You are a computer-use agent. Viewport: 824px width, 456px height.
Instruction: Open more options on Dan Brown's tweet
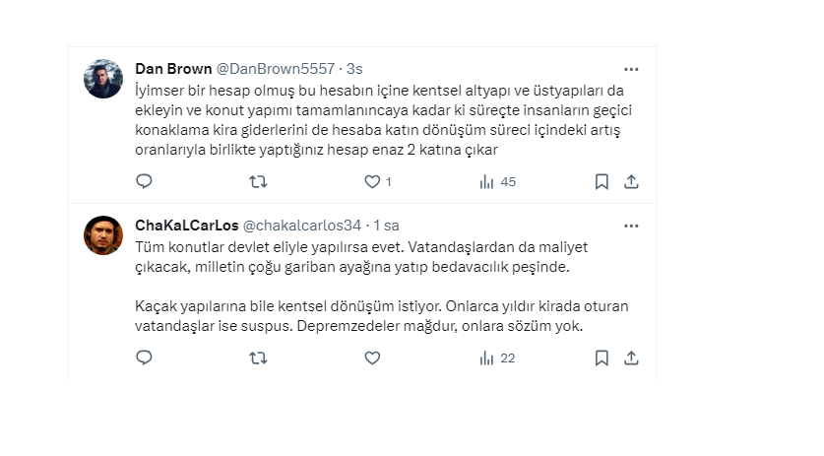pyautogui.click(x=631, y=69)
